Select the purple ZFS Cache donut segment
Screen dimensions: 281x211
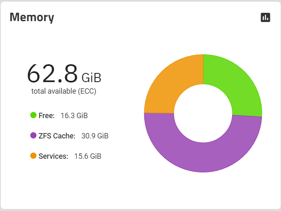click(203, 158)
